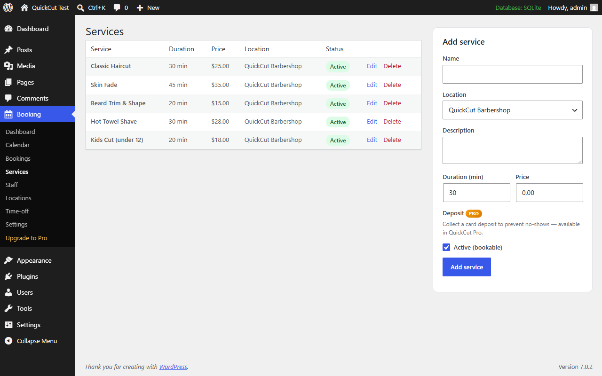Screen dimensions: 602x376
Task: Click the QuickCut Test site name
Action: pyautogui.click(x=50, y=8)
